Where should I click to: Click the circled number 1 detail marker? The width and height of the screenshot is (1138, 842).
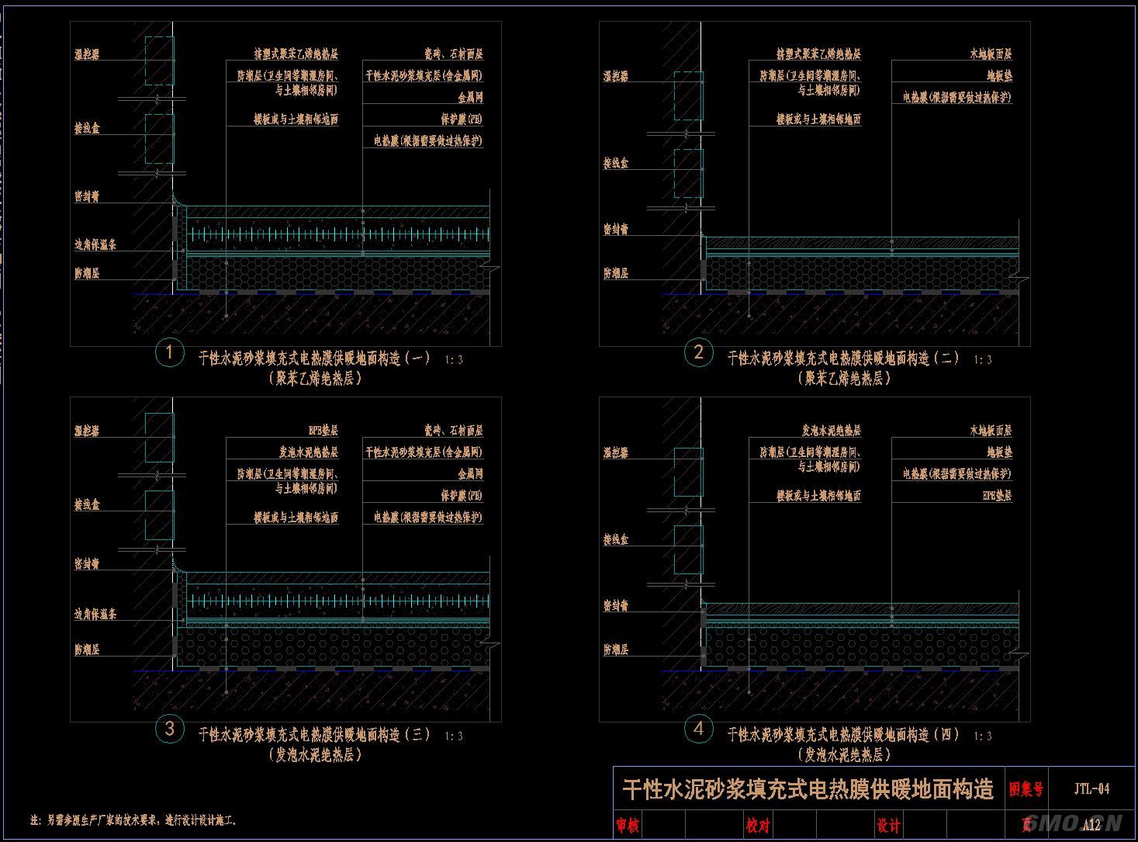click(170, 354)
